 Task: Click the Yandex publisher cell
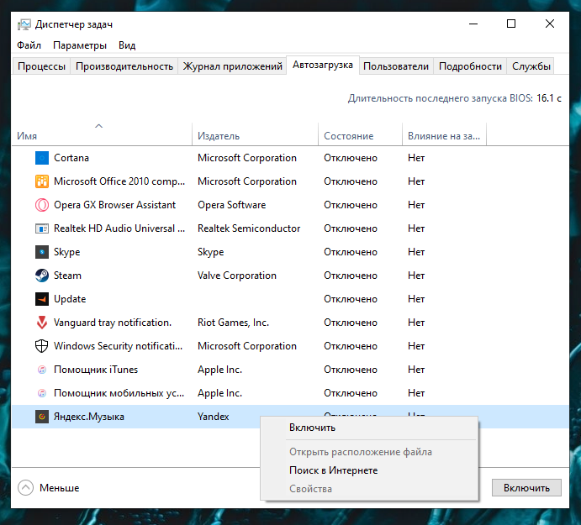tap(214, 417)
